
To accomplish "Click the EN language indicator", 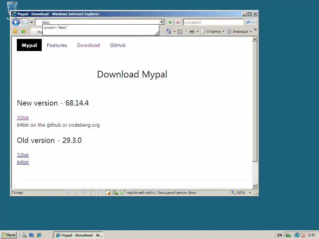I will (x=279, y=235).
